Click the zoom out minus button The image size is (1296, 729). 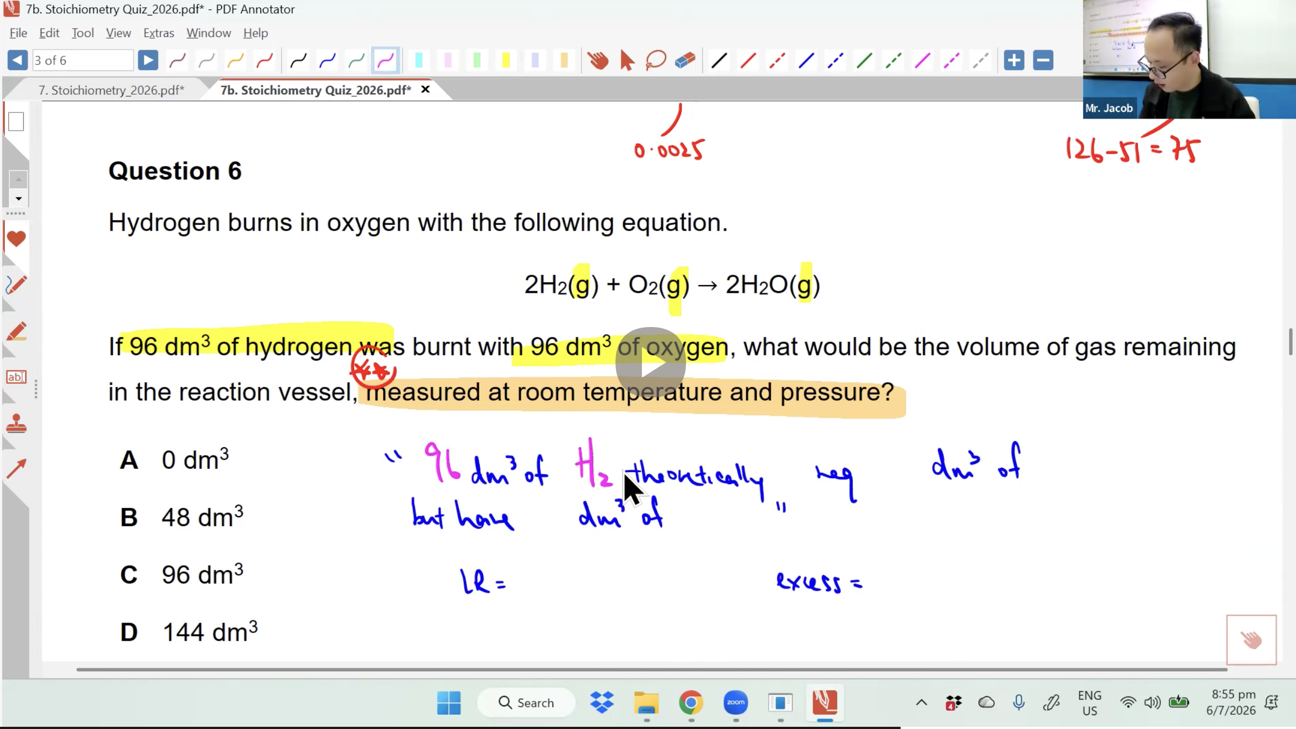tap(1043, 60)
